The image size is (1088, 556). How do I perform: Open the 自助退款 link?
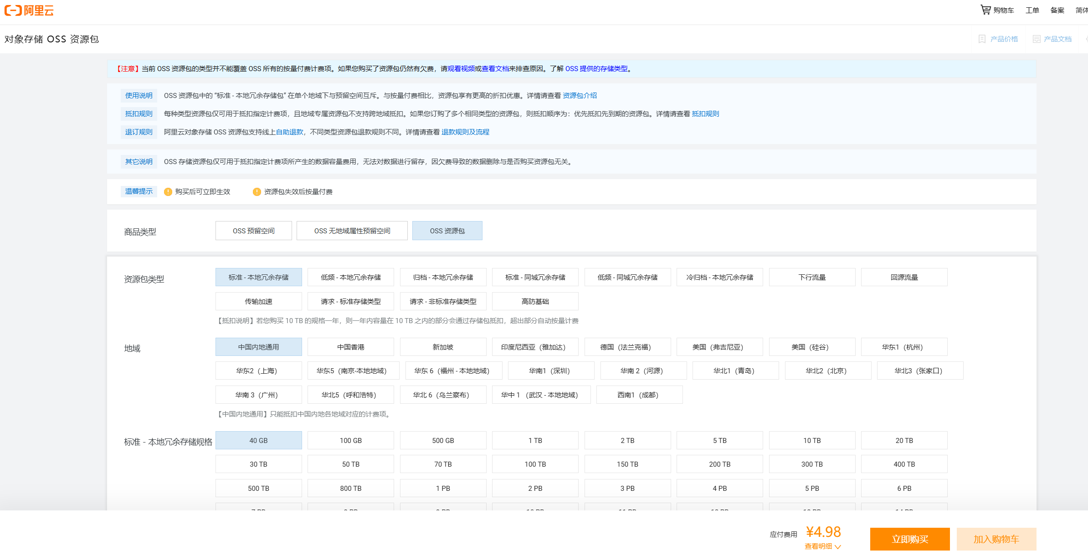coord(289,132)
